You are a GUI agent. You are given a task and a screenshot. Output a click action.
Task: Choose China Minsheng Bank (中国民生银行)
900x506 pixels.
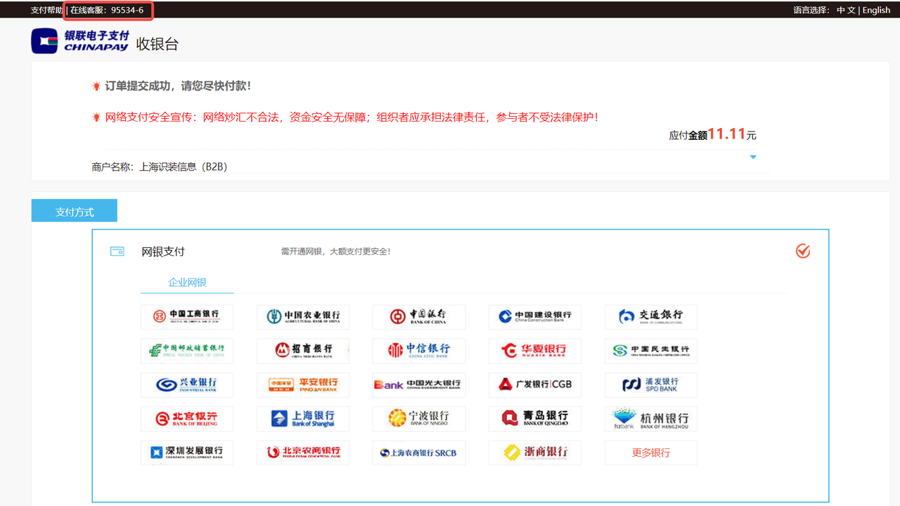tap(651, 351)
